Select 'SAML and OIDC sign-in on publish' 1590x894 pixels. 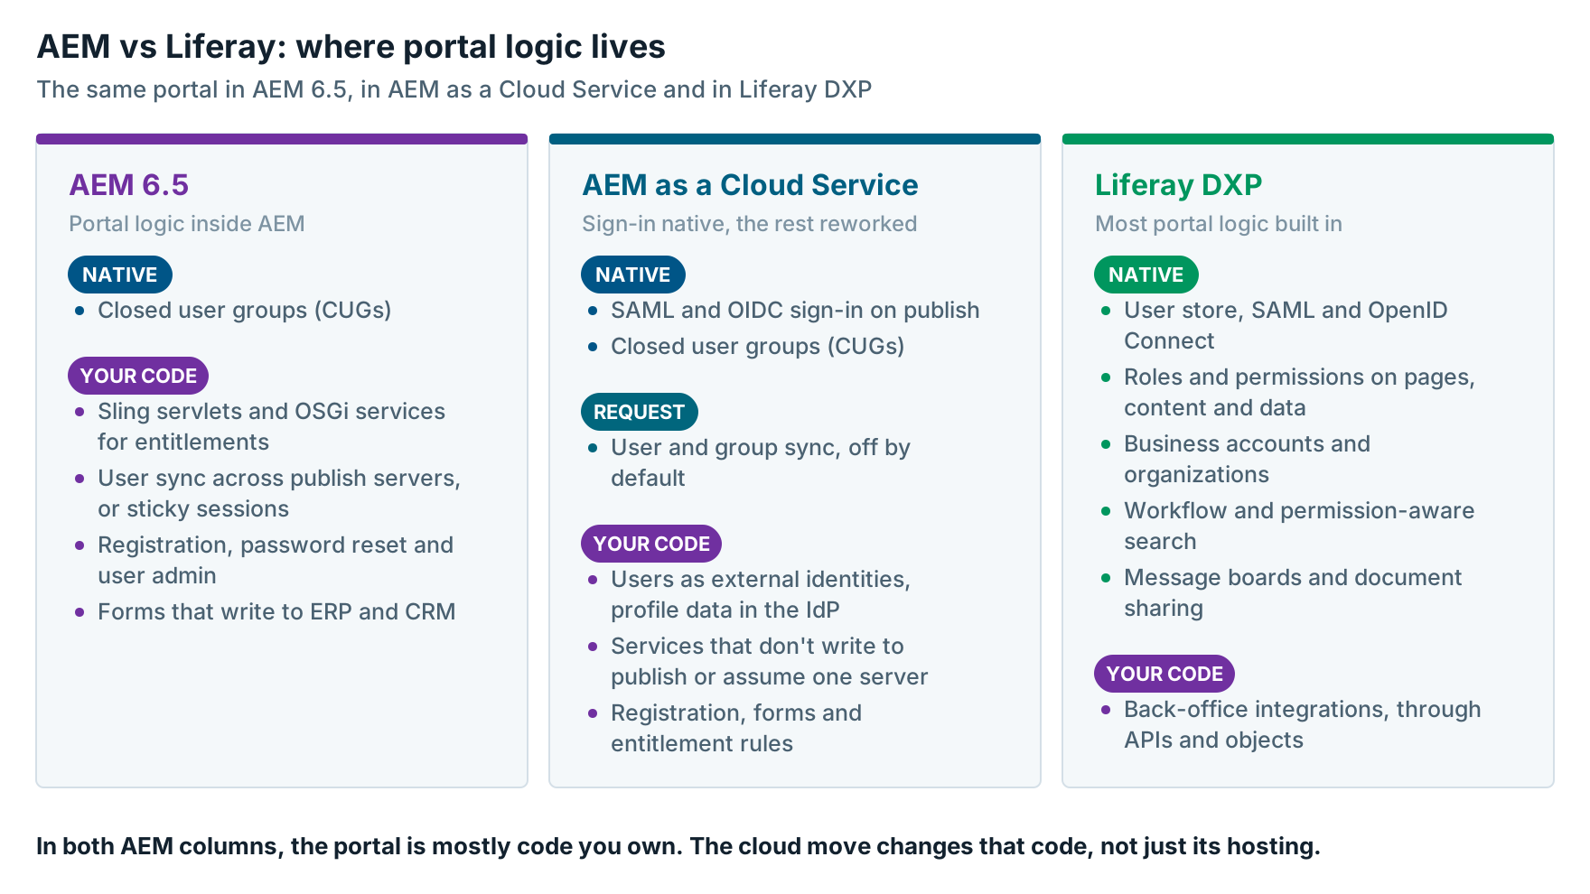(x=795, y=311)
